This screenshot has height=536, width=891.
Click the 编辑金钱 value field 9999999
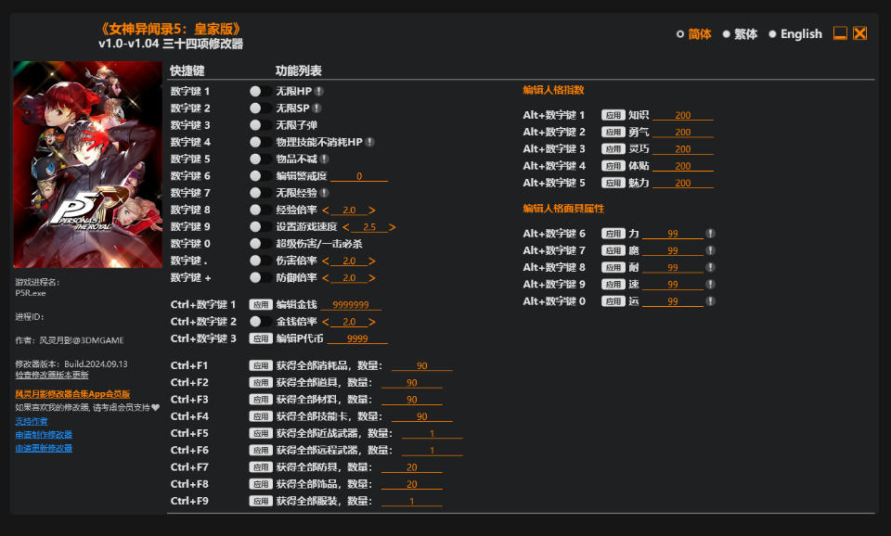pyautogui.click(x=351, y=305)
